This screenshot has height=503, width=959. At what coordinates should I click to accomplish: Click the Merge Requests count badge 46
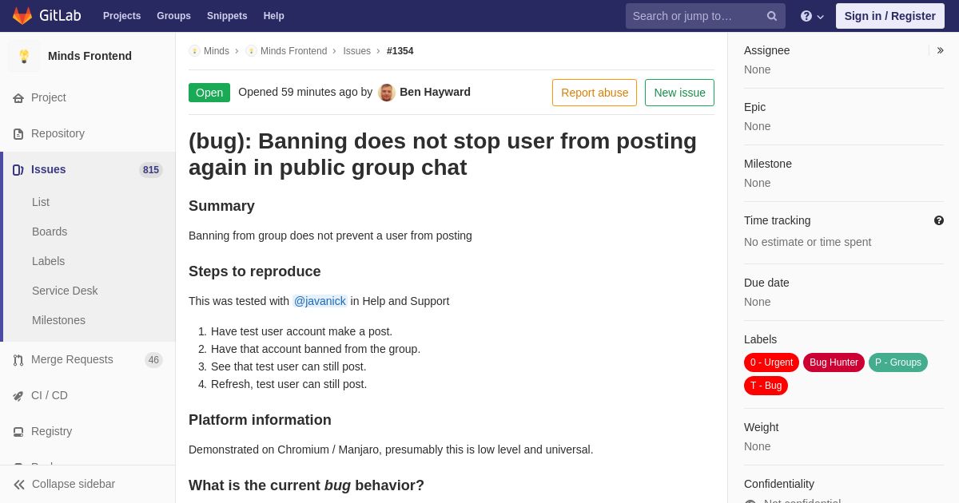(153, 360)
